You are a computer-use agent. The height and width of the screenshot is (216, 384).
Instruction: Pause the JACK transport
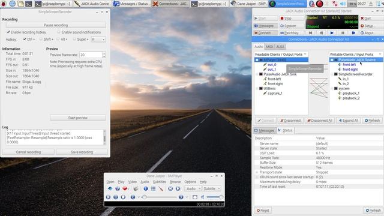point(343,33)
